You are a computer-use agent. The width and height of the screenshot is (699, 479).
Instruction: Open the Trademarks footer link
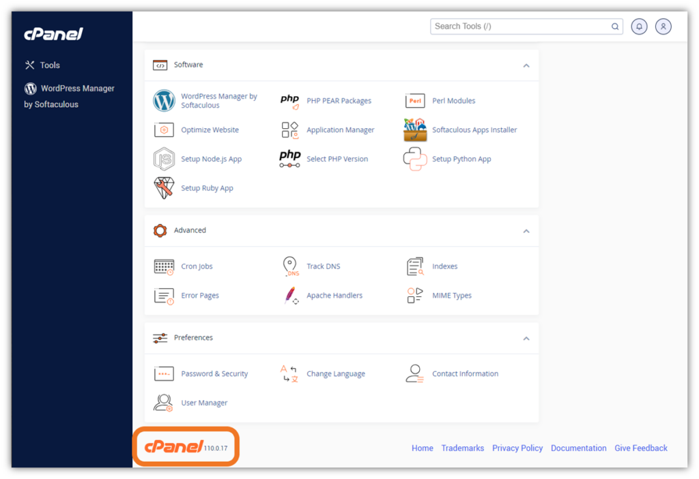click(x=462, y=448)
